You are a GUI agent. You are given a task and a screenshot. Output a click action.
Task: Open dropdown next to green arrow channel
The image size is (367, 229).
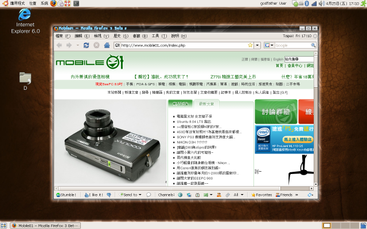click(211, 195)
